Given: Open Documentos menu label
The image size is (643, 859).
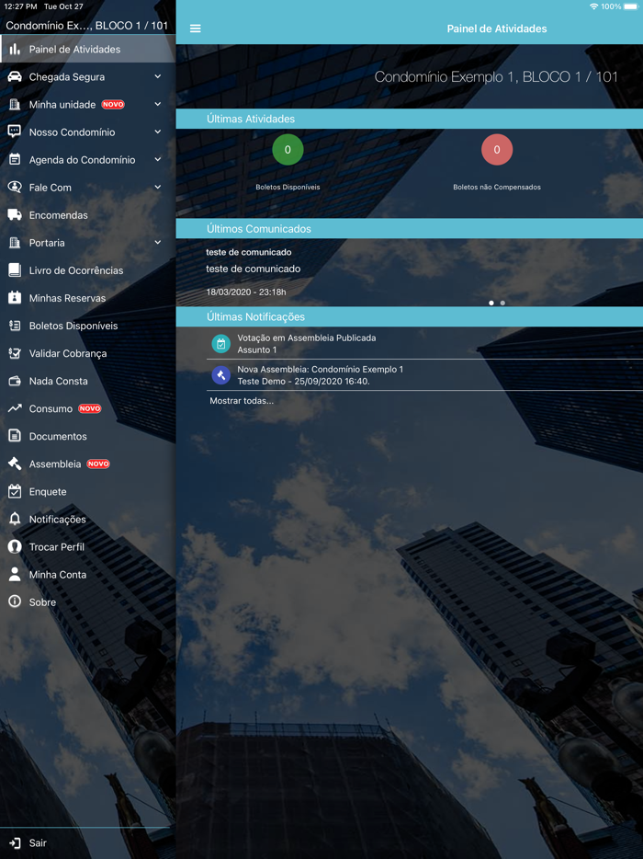Looking at the screenshot, I should (58, 437).
